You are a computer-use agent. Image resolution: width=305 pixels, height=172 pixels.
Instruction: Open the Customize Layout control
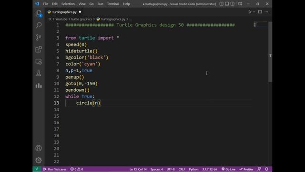tap(240, 4)
